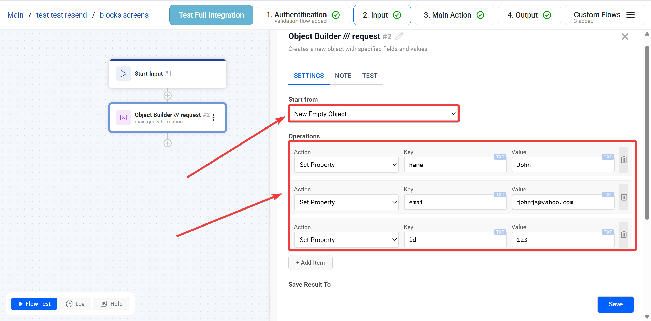
Task: Click the panel's vertical scrollbar thumb
Action: (647, 132)
